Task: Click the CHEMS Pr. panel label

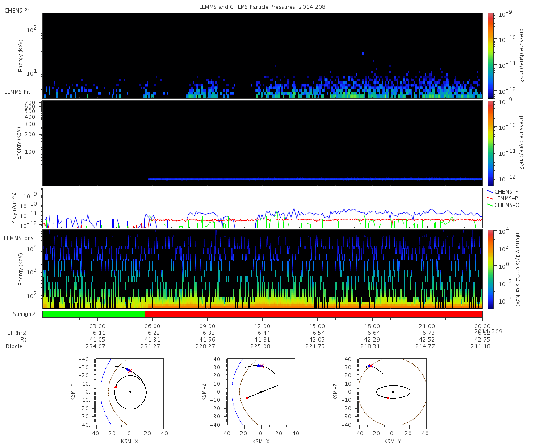Action: 17,10
